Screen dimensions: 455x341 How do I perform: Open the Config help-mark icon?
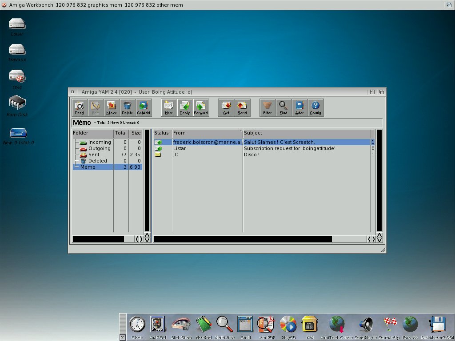point(315,107)
